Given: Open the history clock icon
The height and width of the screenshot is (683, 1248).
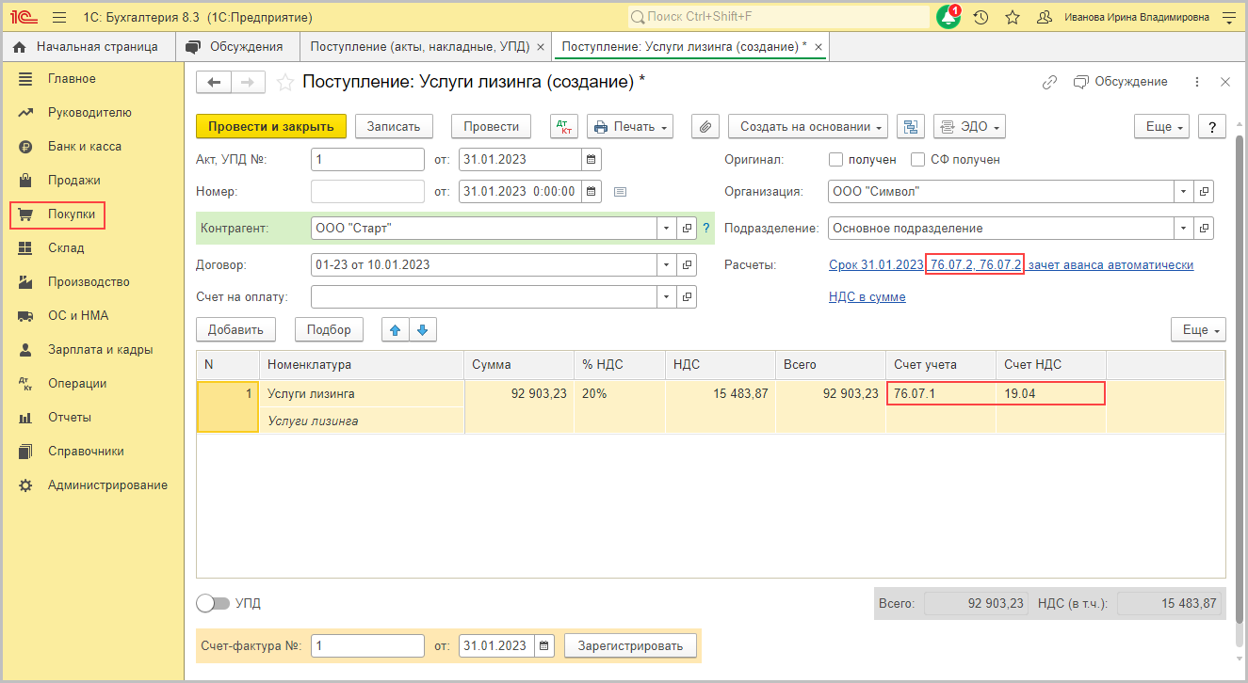Looking at the screenshot, I should coord(981,17).
